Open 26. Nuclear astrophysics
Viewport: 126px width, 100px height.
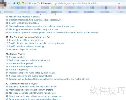click(17, 70)
